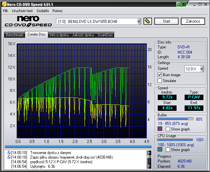Minimize the Nero CD-DVD Speed window
The width and height of the screenshot is (210, 172).
tap(194, 5)
